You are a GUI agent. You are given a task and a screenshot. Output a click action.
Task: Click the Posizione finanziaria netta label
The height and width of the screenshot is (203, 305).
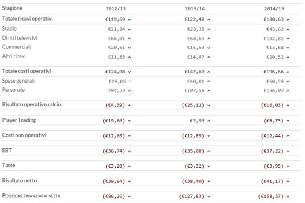31,196
